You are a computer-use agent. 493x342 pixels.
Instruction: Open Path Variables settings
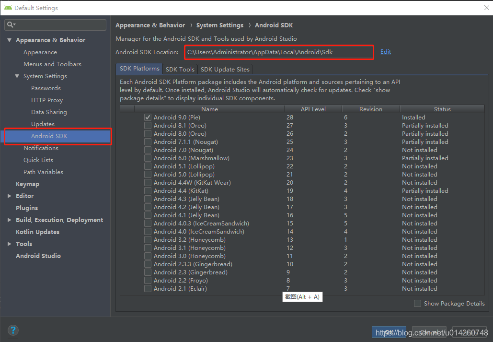point(44,172)
